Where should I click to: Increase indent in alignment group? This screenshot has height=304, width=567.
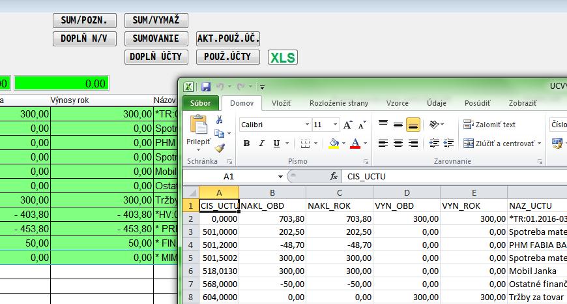(x=448, y=144)
